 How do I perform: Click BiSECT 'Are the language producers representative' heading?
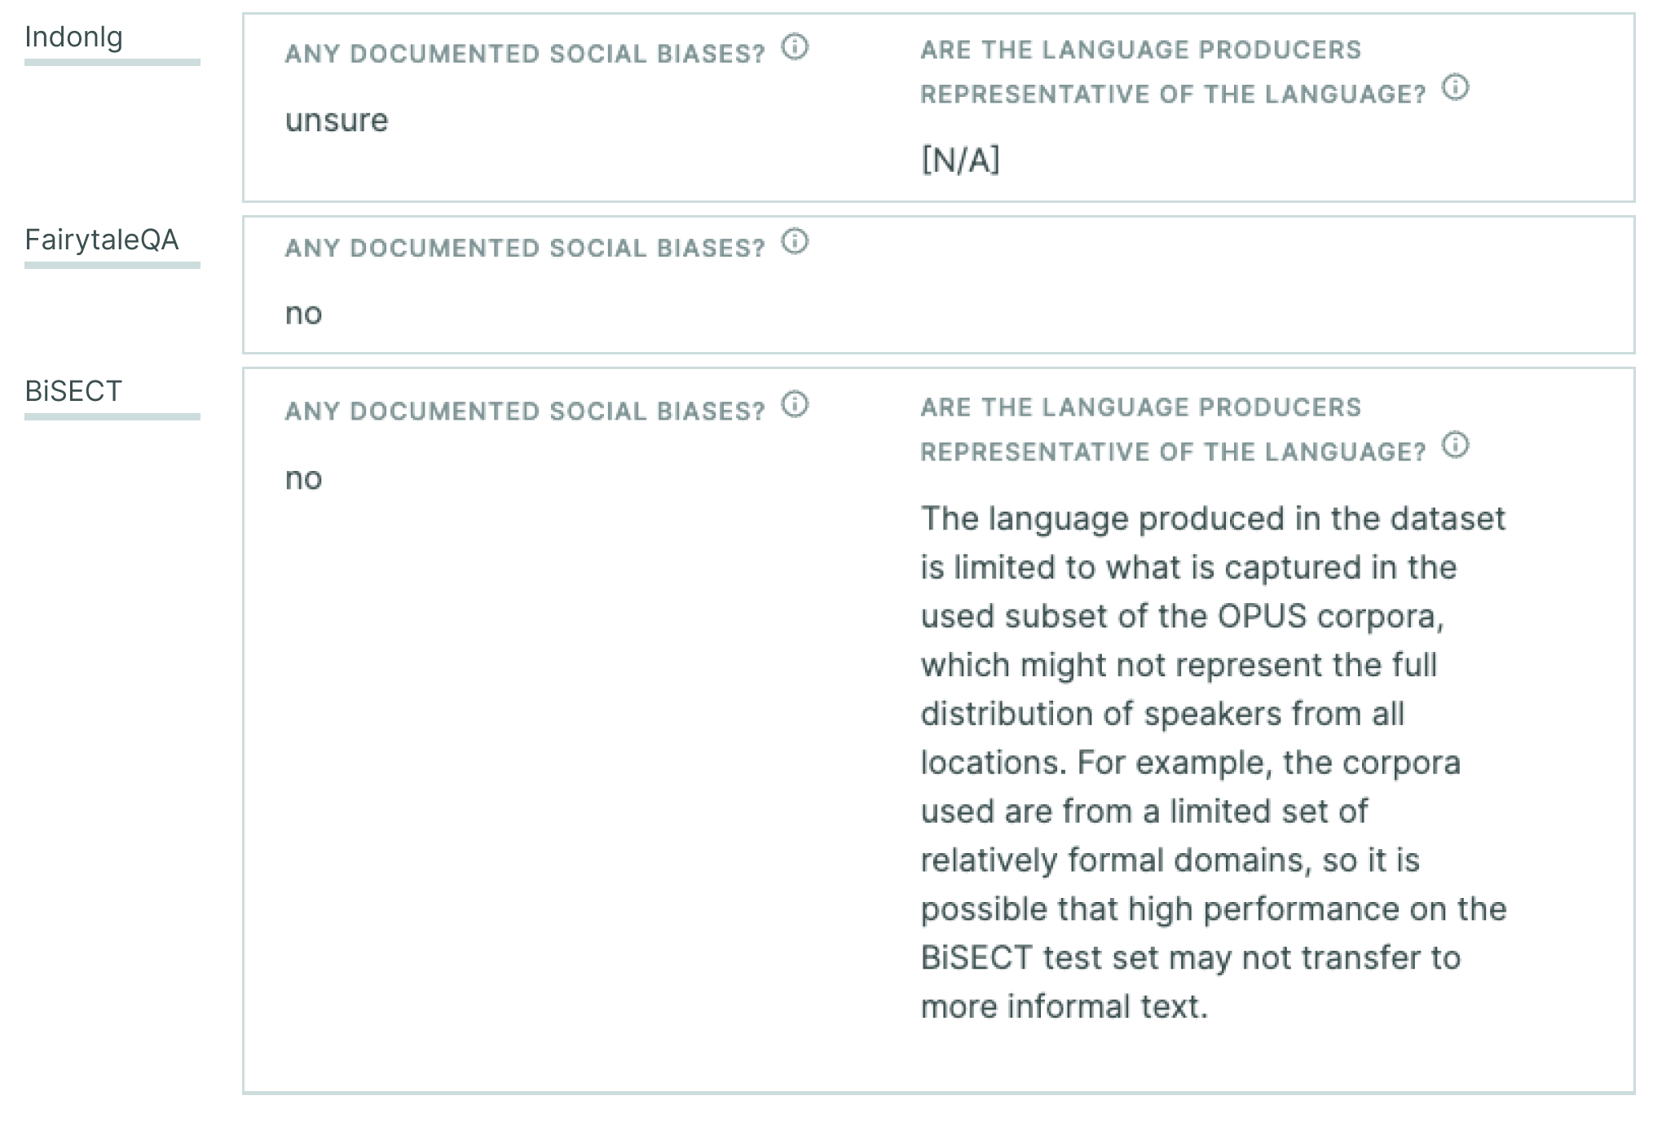(x=1174, y=429)
